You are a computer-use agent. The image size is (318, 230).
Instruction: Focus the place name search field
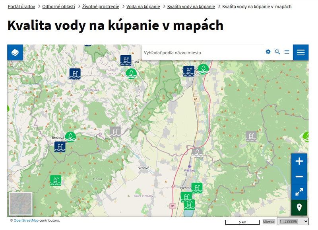[x=203, y=53]
